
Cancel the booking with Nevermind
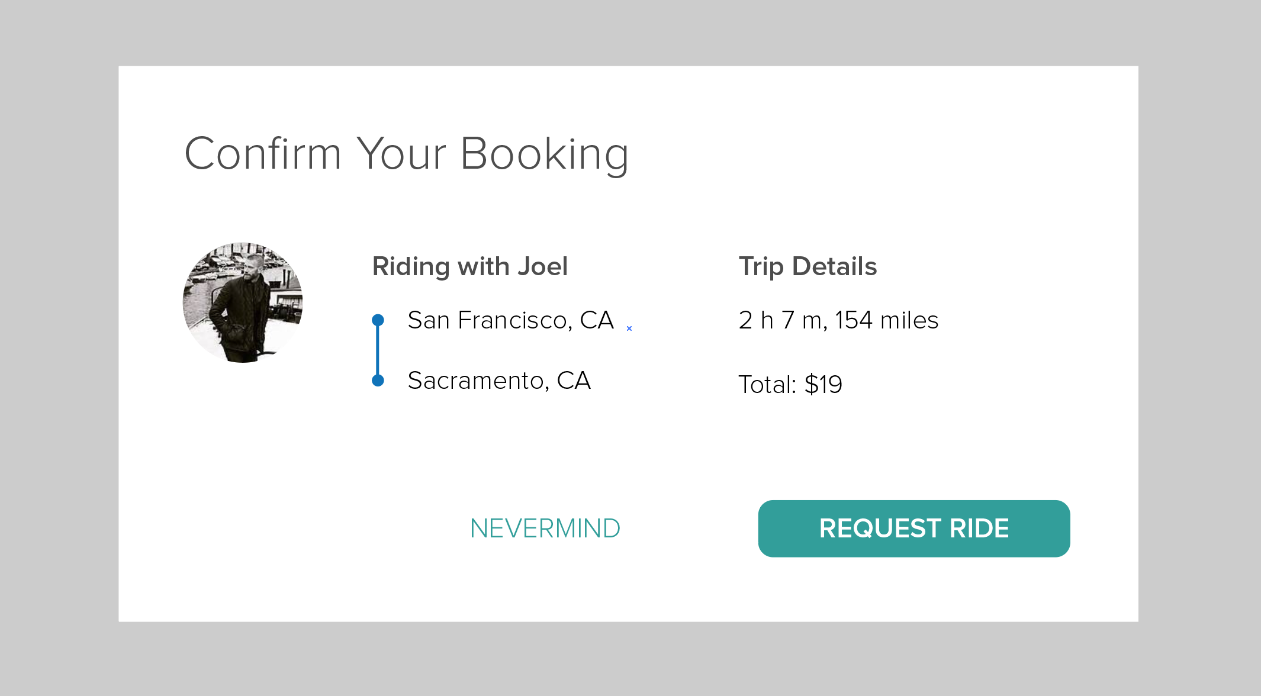(545, 529)
